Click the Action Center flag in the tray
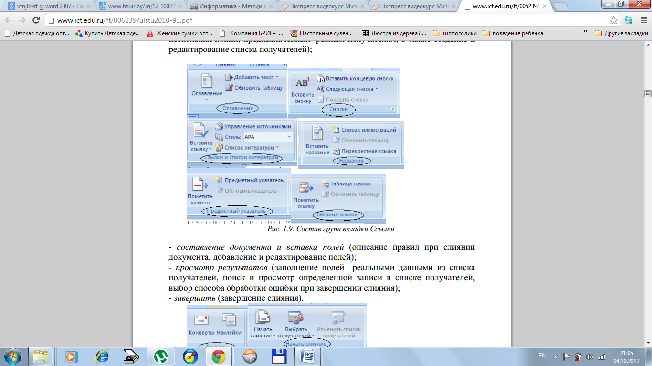This screenshot has height=366, width=652. (567, 356)
